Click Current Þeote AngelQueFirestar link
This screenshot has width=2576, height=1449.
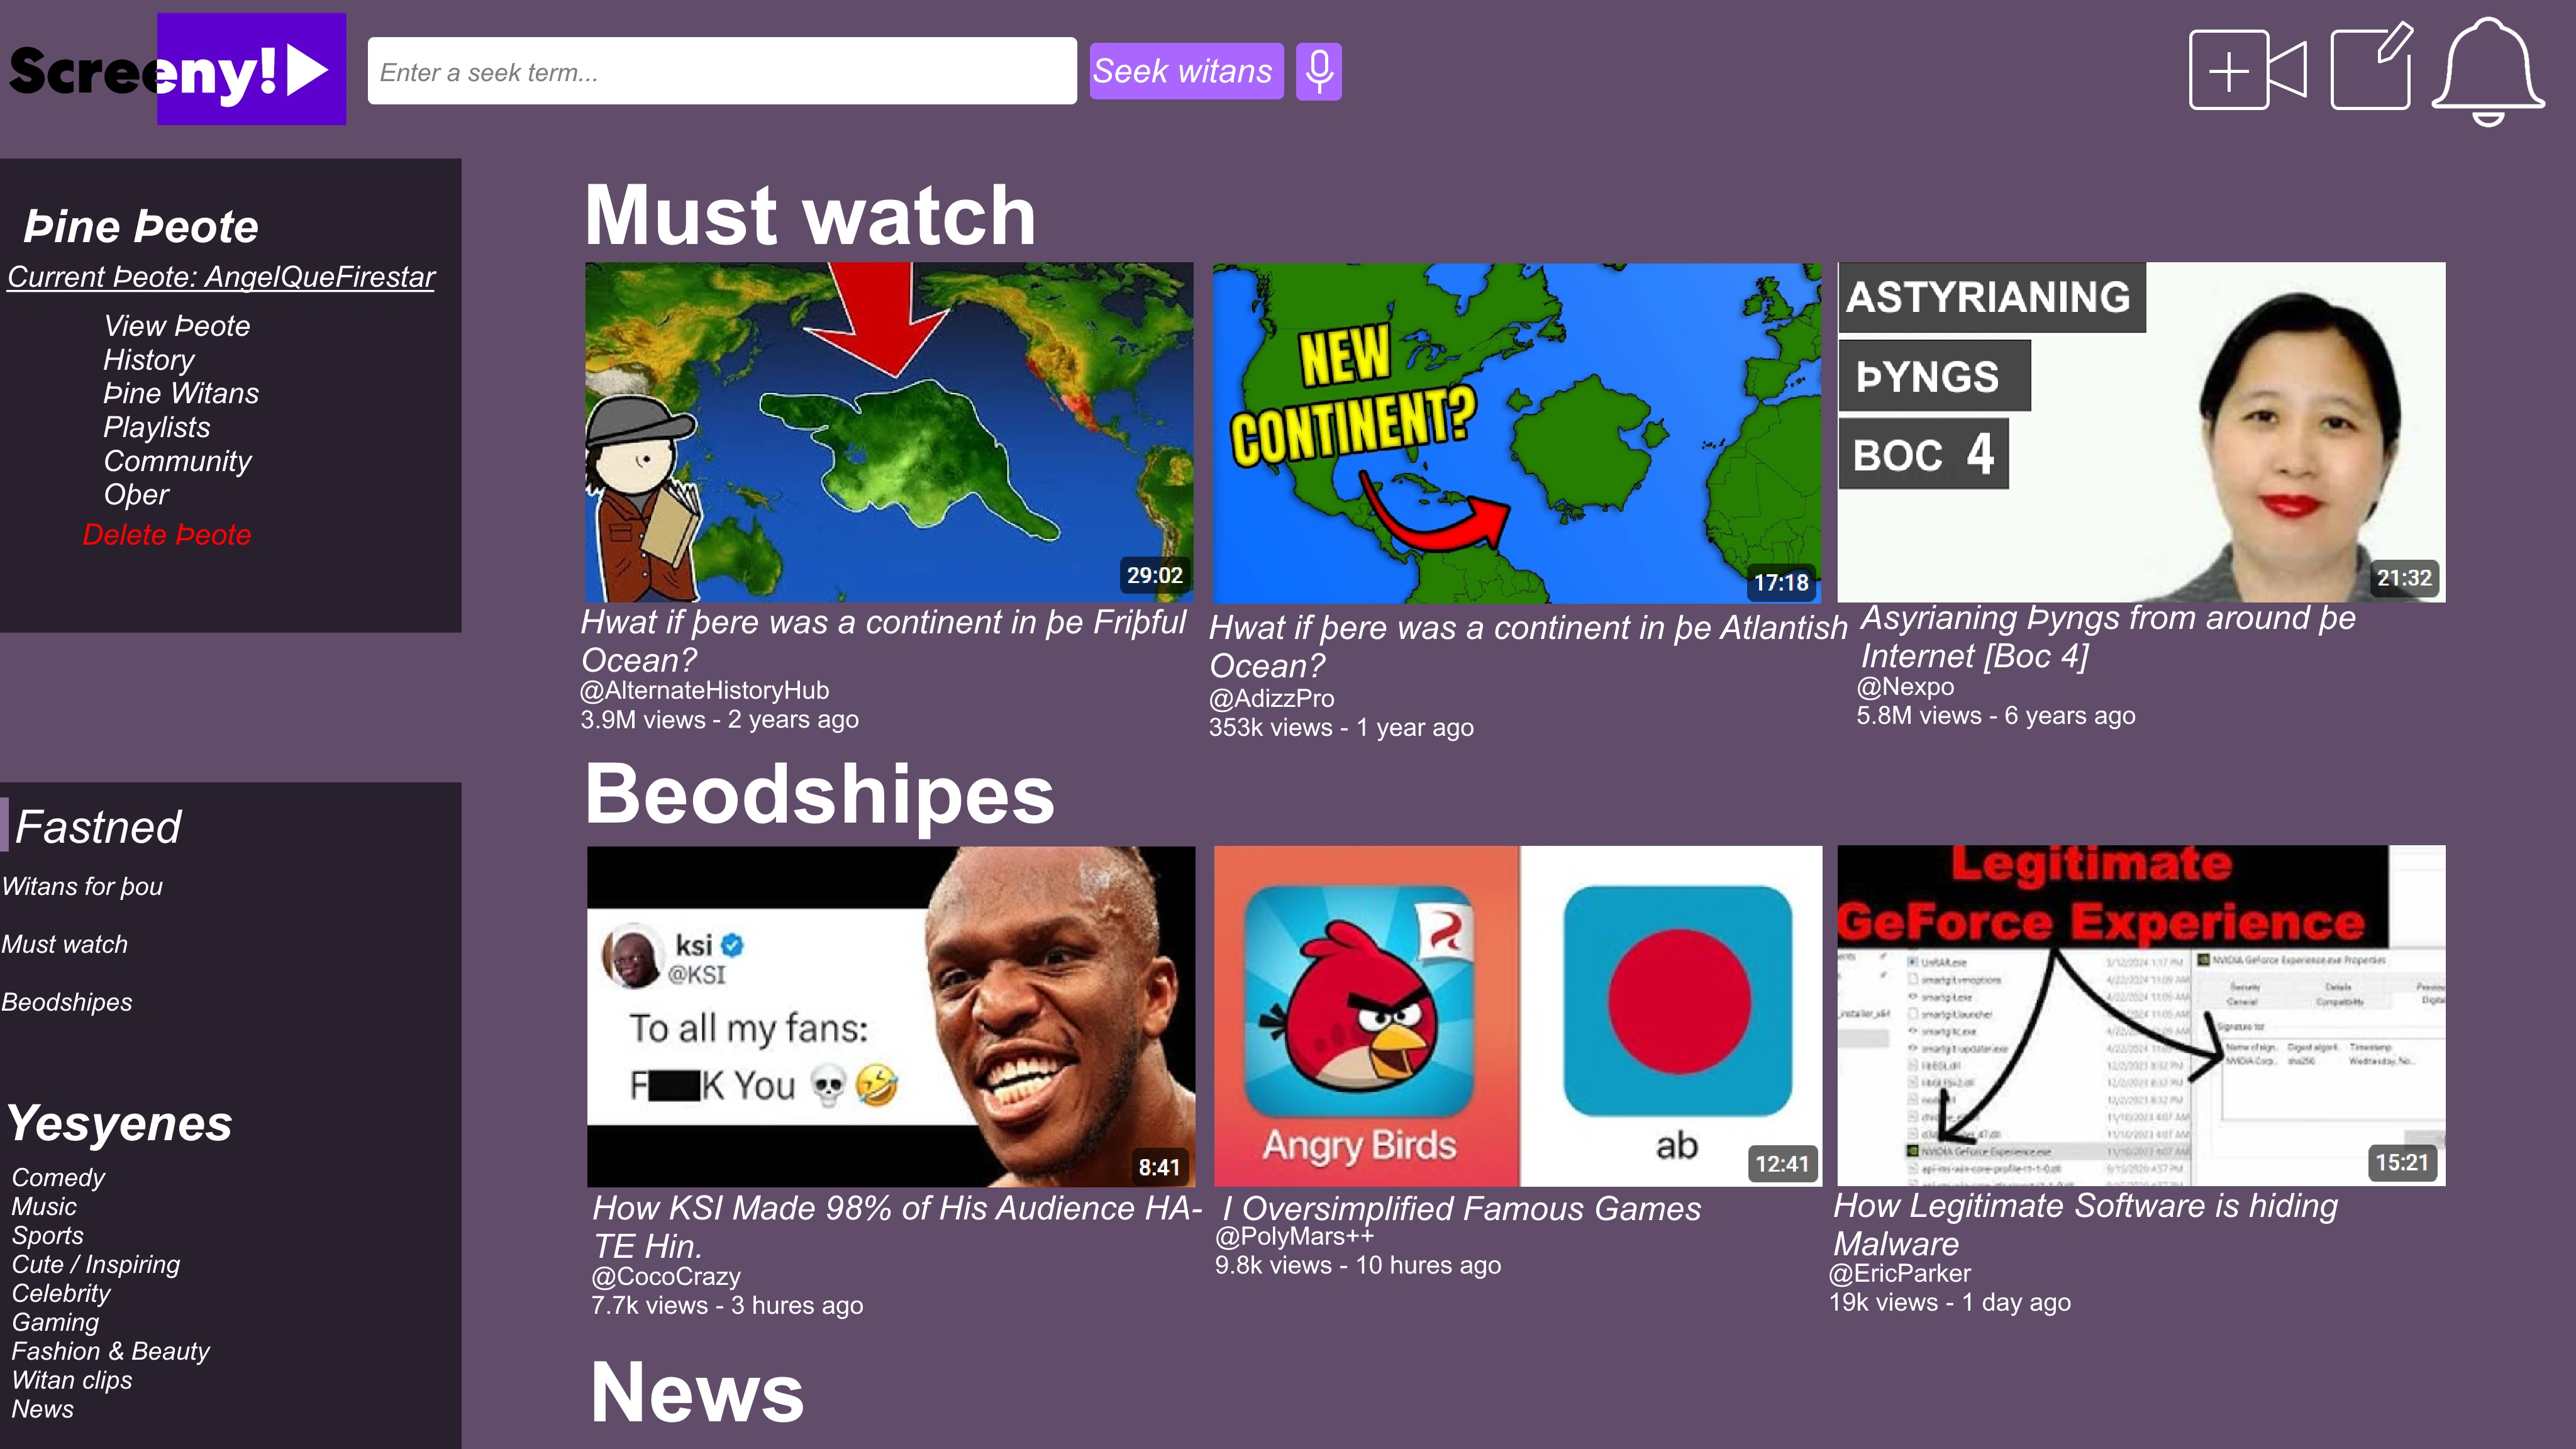click(x=221, y=277)
